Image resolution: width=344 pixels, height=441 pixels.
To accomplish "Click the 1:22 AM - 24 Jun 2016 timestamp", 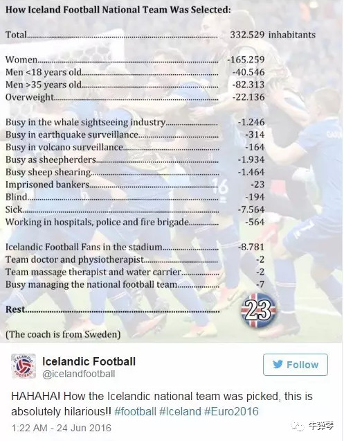I will (x=61, y=428).
